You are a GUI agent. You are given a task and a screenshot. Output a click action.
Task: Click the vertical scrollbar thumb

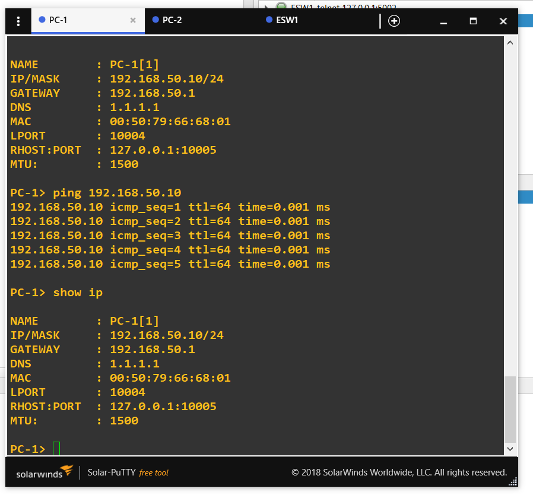tap(510, 409)
